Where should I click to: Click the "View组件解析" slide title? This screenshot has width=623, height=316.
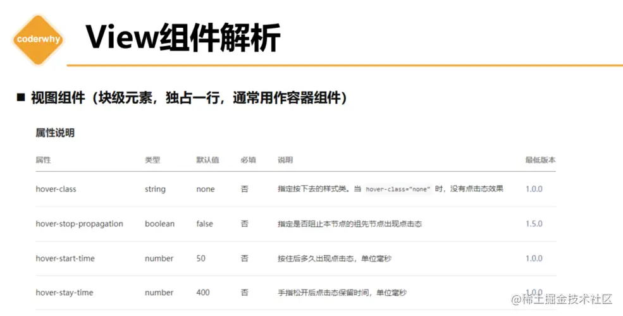pyautogui.click(x=183, y=38)
